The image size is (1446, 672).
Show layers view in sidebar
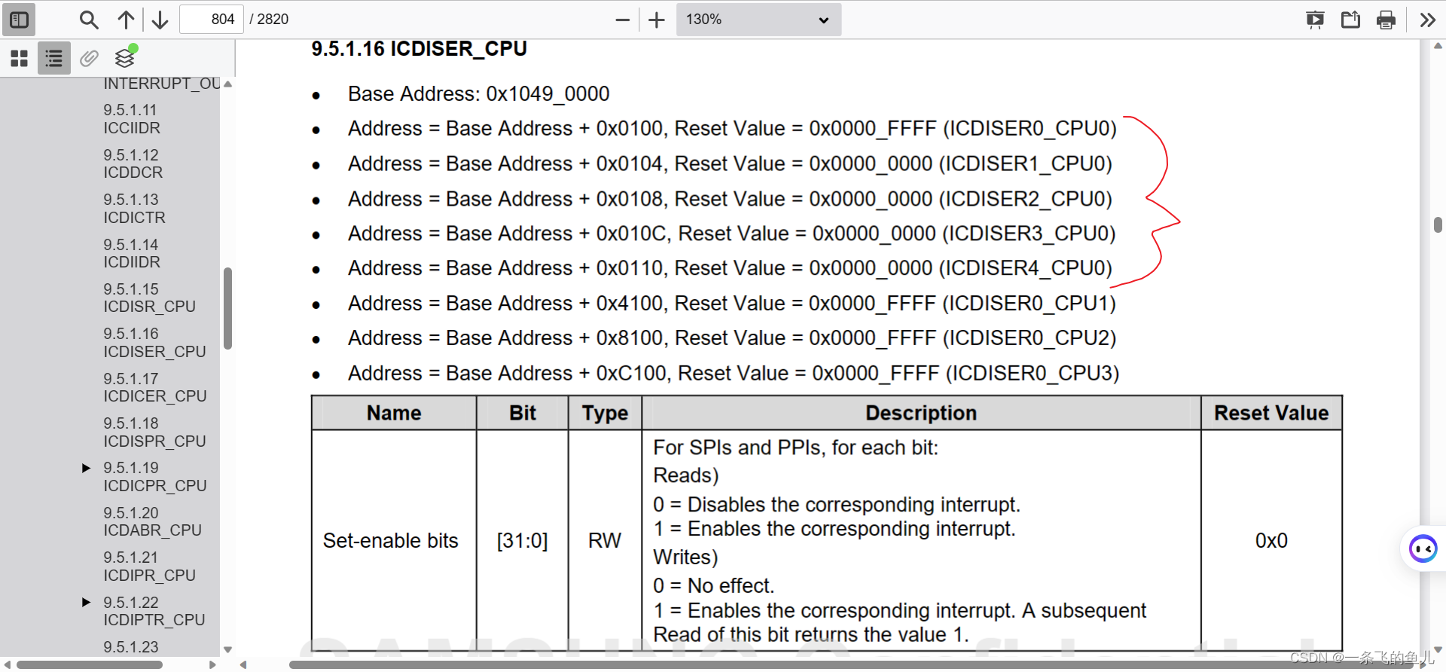(x=125, y=58)
